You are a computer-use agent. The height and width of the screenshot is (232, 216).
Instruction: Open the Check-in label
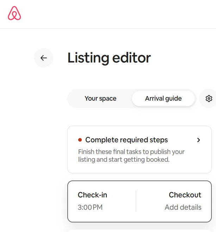(92, 195)
